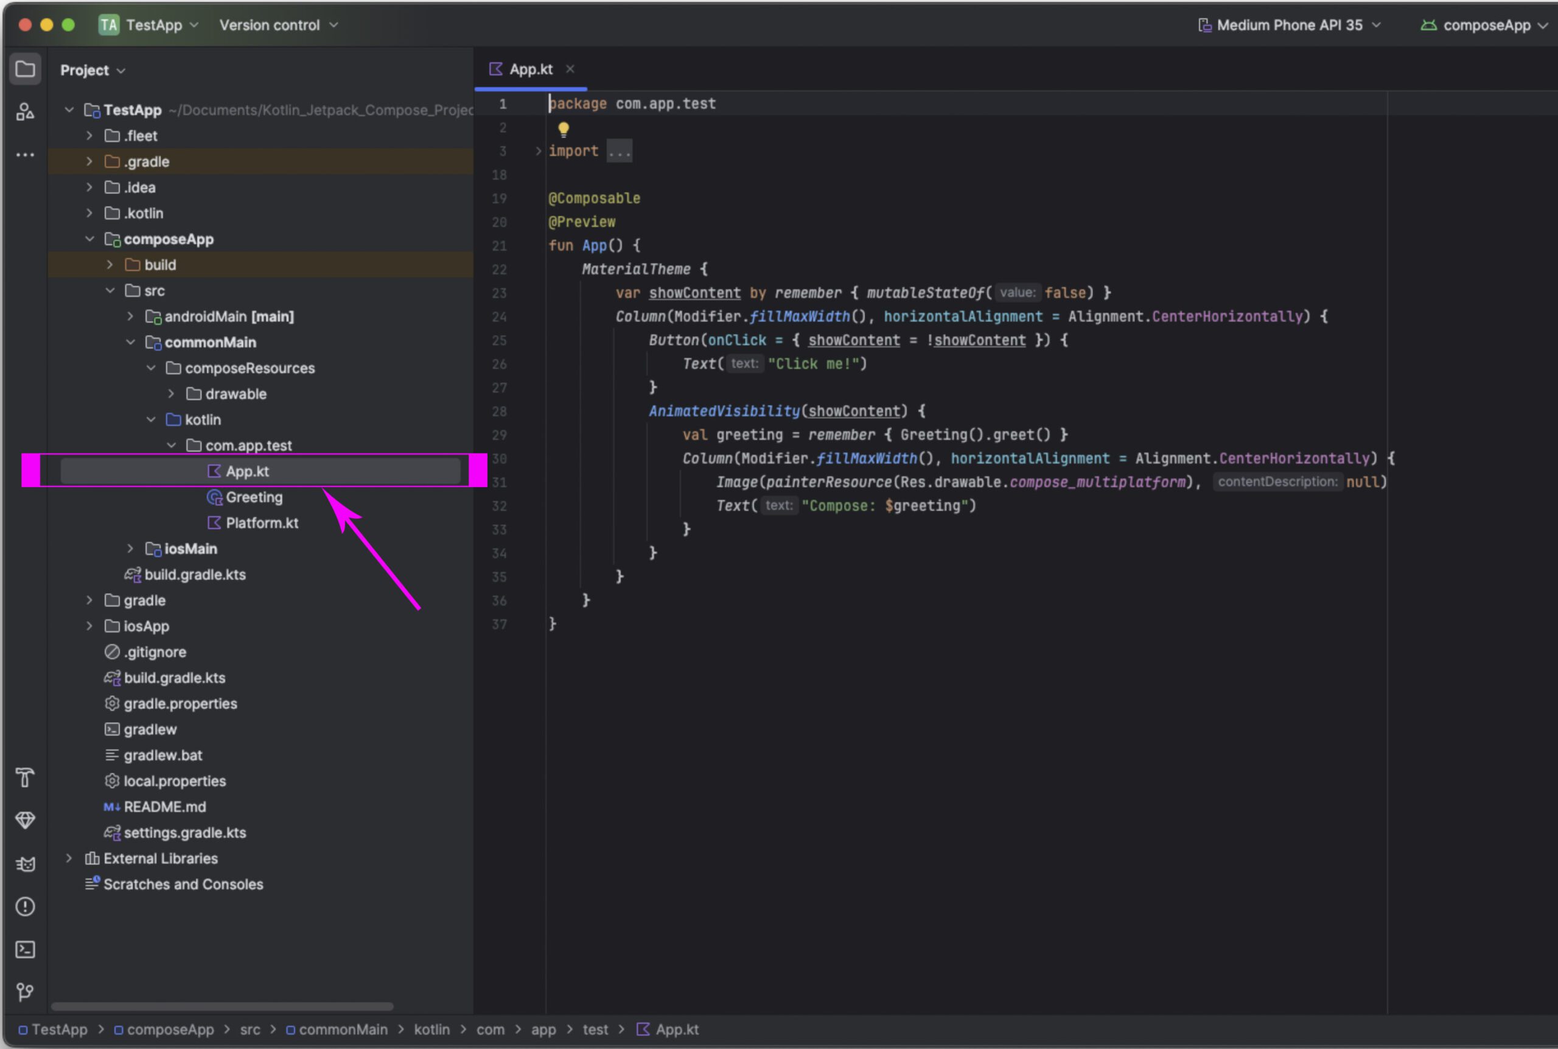Click the project panel horizontal scrollbar
The width and height of the screenshot is (1558, 1049).
(x=222, y=1006)
